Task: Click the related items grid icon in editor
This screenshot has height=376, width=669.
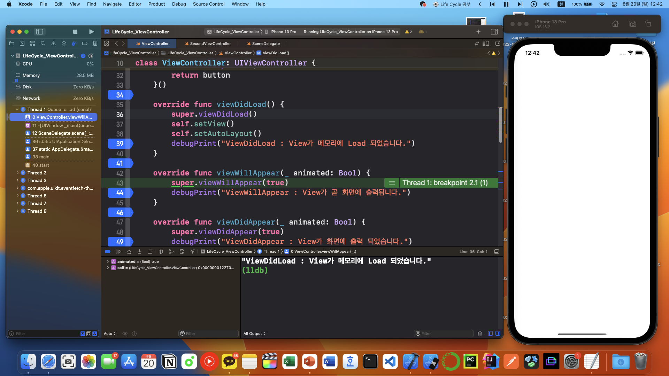Action: coord(107,44)
